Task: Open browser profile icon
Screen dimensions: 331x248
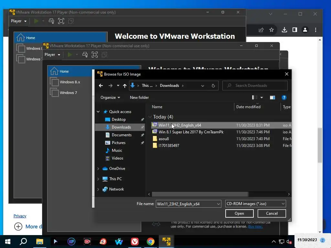Action: (305, 30)
